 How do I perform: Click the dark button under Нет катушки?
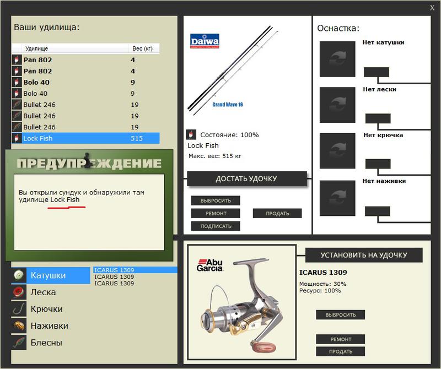point(377,72)
